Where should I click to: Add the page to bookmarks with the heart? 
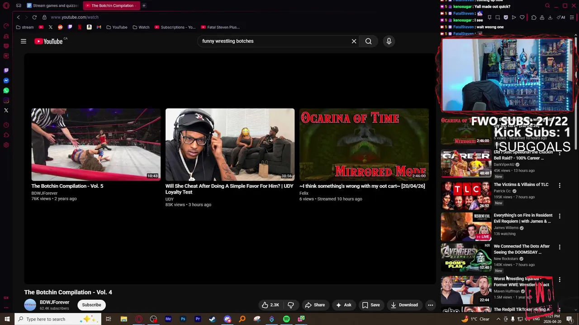(522, 17)
